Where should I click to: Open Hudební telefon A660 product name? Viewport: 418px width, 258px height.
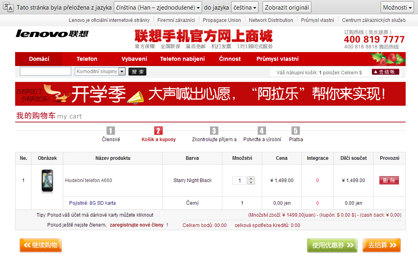pos(89,180)
